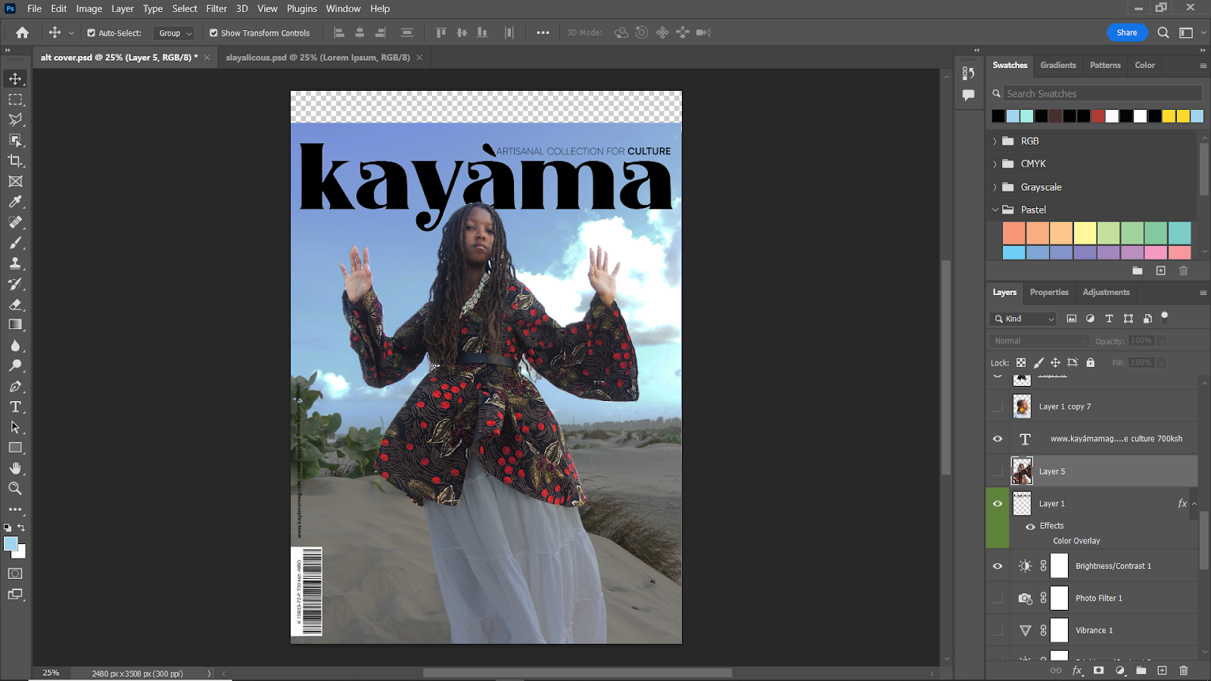Expand the Grayscale swatch folder
This screenshot has width=1211, height=681.
click(x=995, y=187)
